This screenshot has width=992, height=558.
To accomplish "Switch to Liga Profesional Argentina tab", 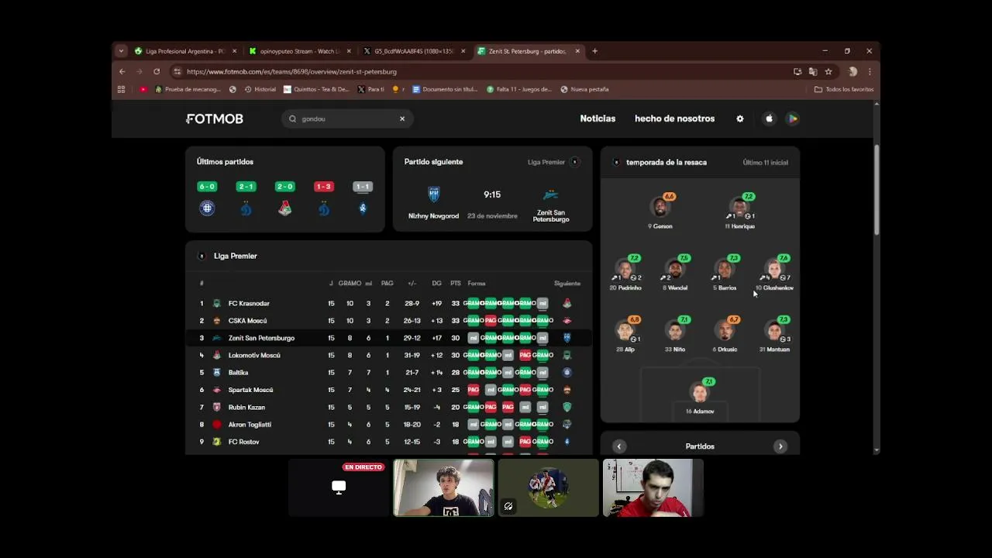I will point(184,51).
